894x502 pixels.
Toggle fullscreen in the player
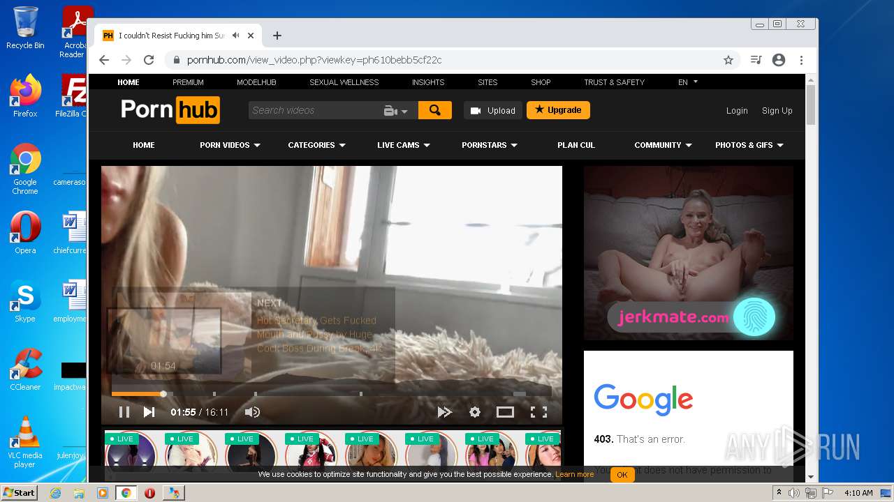pyautogui.click(x=538, y=412)
